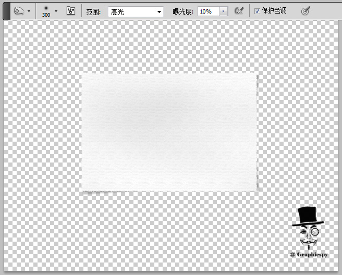Click the Burn tool preset icon
342x275 pixels.
pos(19,11)
